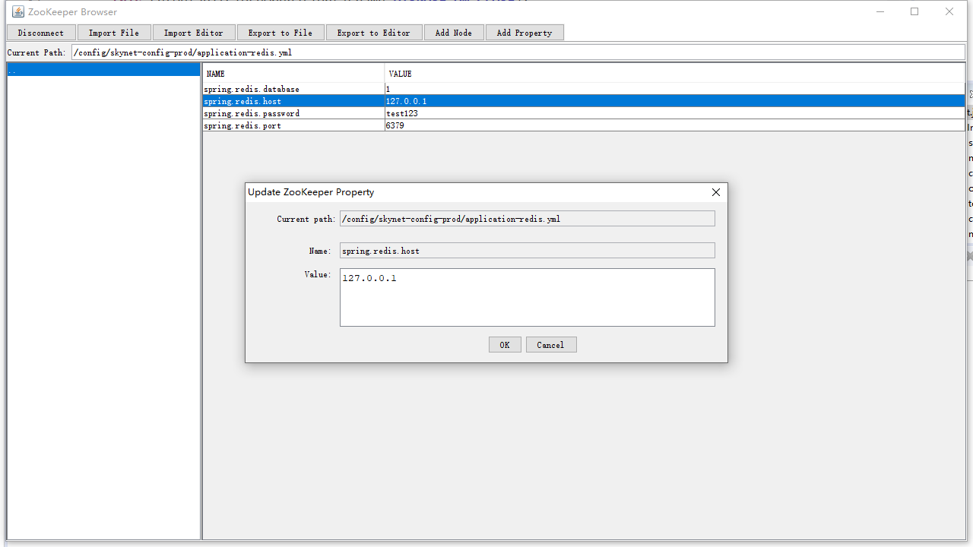This screenshot has height=547, width=973.
Task: Click value cell '1' of database
Action: pyautogui.click(x=675, y=89)
